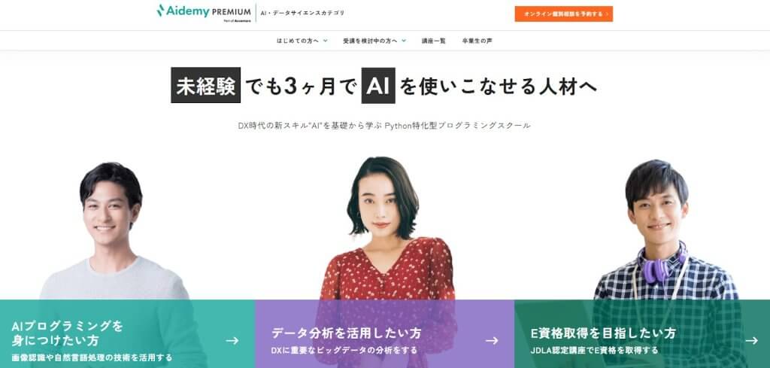Click the Aidemy PREMIUM wordmark
This screenshot has height=368, width=770.
(x=208, y=11)
